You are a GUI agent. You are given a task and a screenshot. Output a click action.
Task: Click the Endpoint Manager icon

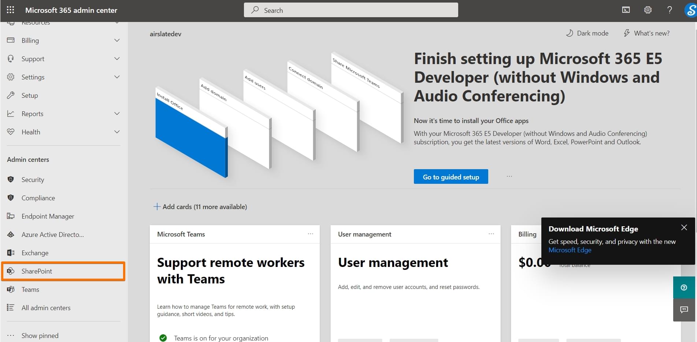tap(11, 216)
